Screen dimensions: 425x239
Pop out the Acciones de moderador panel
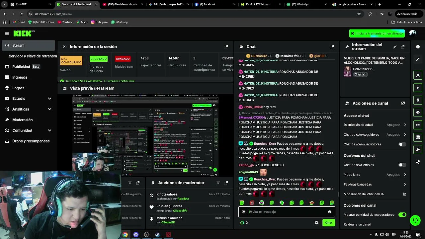click(226, 183)
